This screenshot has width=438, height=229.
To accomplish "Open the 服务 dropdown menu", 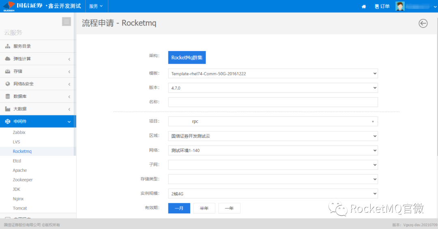I will pyautogui.click(x=96, y=6).
